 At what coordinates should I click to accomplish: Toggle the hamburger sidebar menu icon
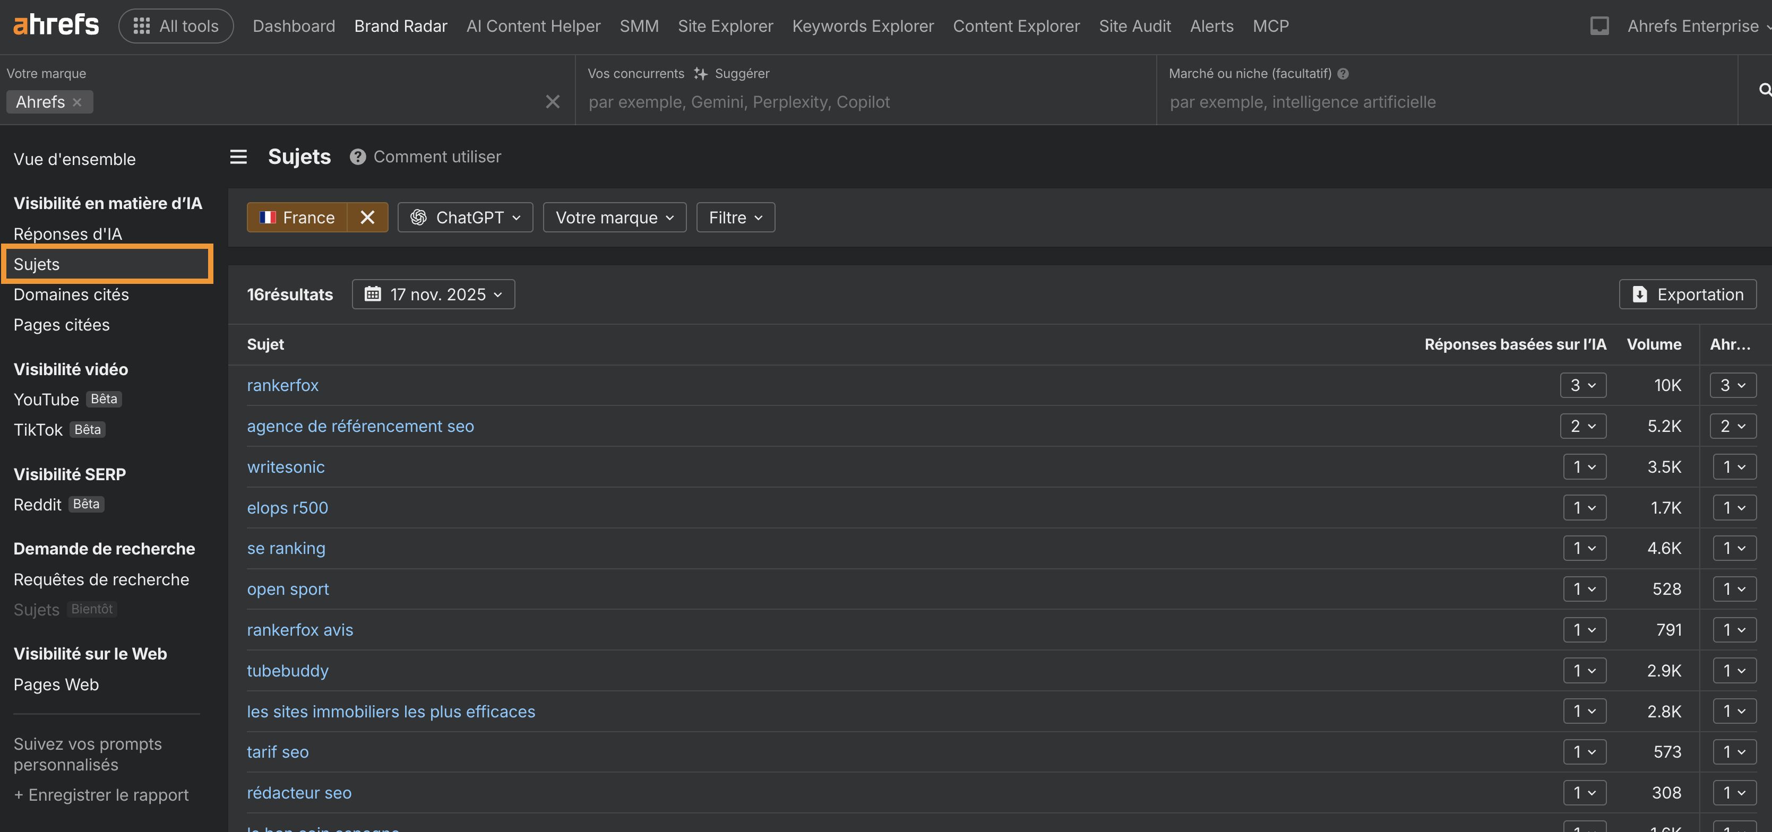pyautogui.click(x=238, y=157)
